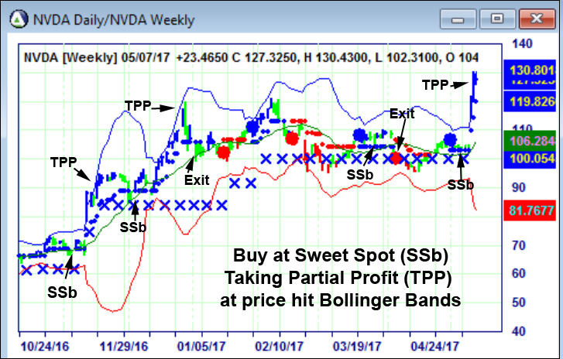Click the 119.826 blue price label
The image size is (563, 359).
pyautogui.click(x=530, y=101)
